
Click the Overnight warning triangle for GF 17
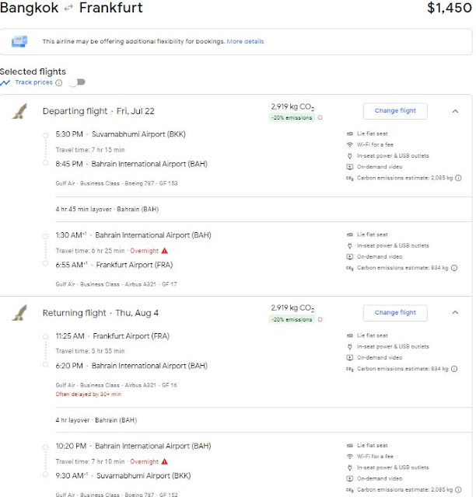coord(164,251)
